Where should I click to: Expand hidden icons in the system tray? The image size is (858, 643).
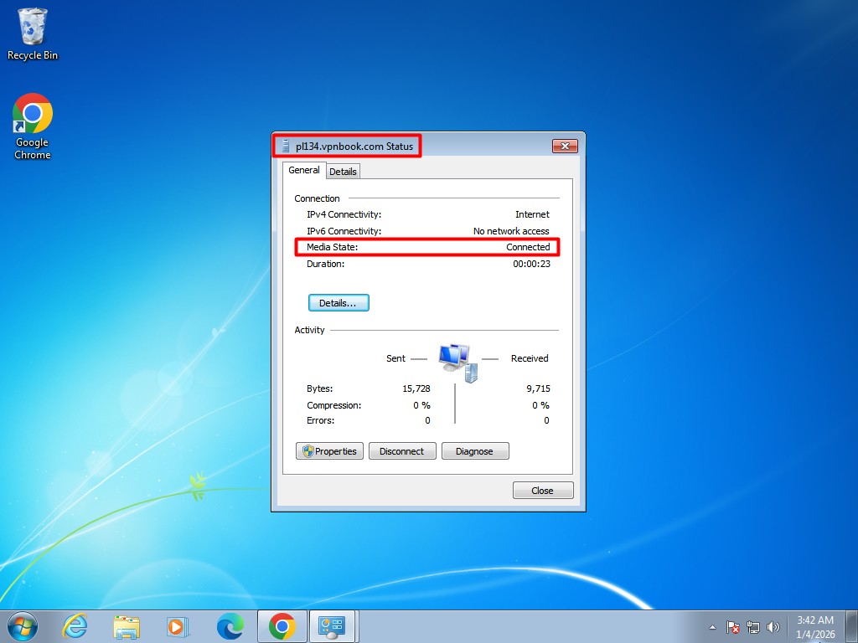click(x=711, y=626)
